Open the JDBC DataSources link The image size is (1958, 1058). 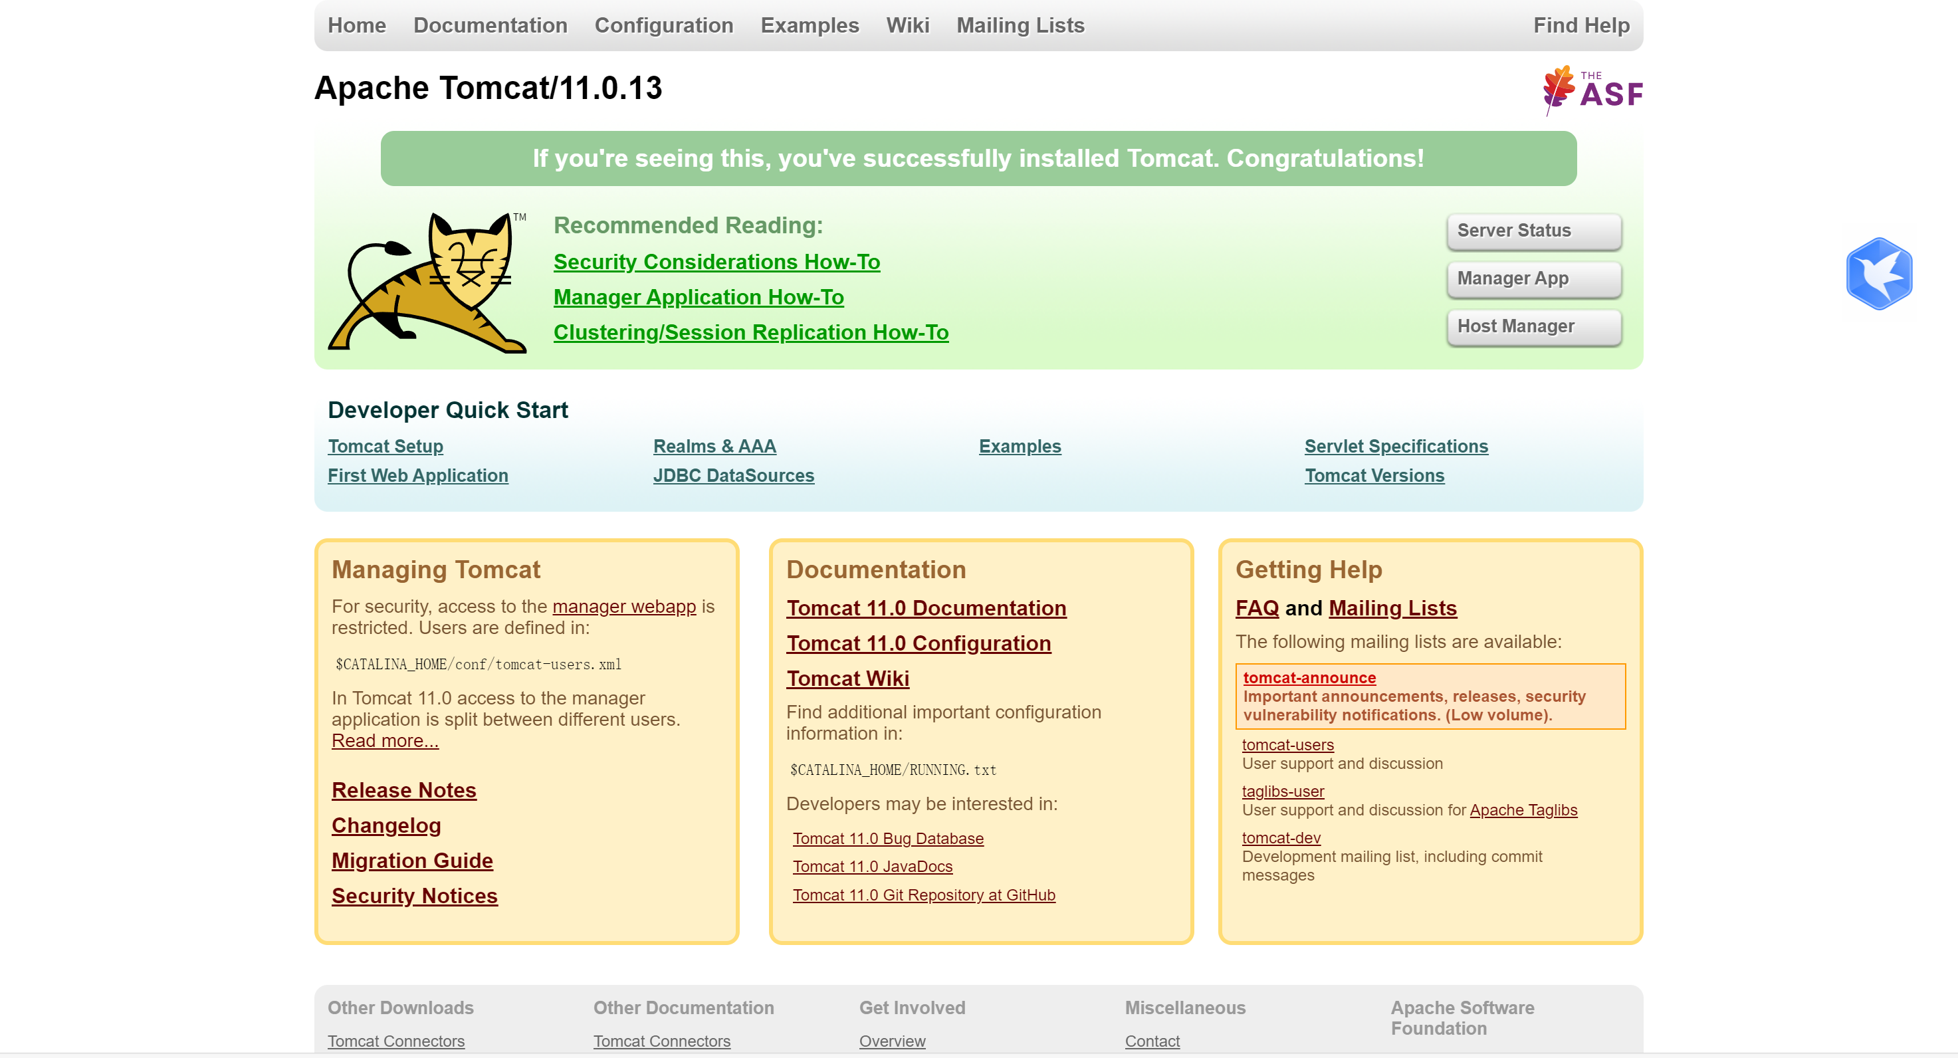pos(732,475)
